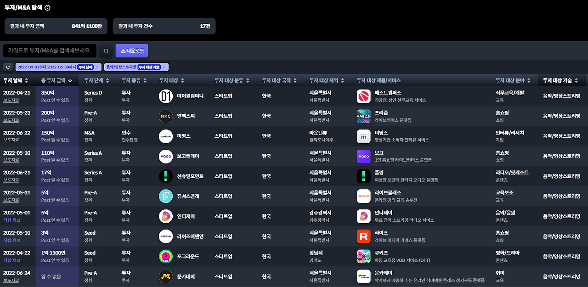Screen dimensions: 588x287
Task: Open 직접 제보 link for 2022-05-01 row
Action: pos(12,220)
